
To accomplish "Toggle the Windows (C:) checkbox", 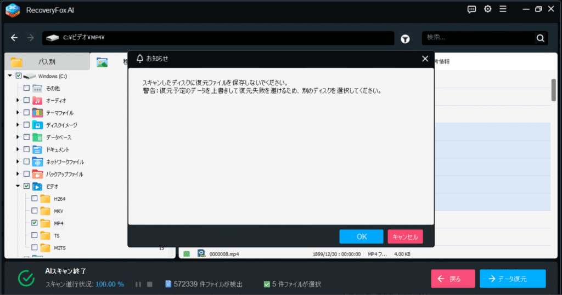I will [x=19, y=76].
